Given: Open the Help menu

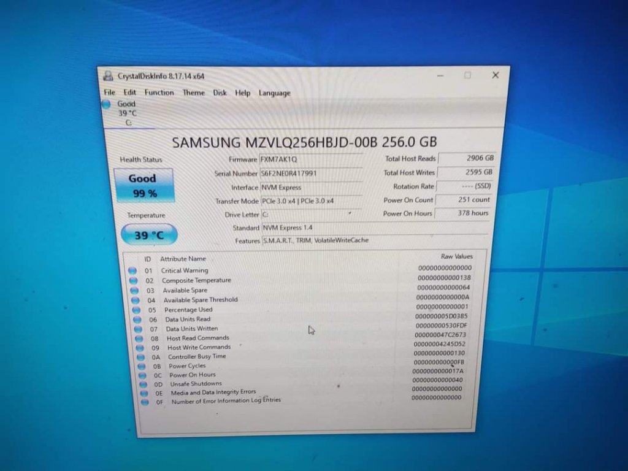Looking at the screenshot, I should point(242,93).
